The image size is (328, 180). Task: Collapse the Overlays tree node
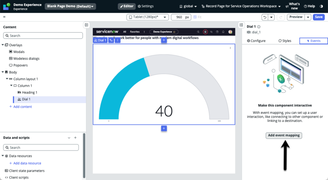[x=3, y=45]
